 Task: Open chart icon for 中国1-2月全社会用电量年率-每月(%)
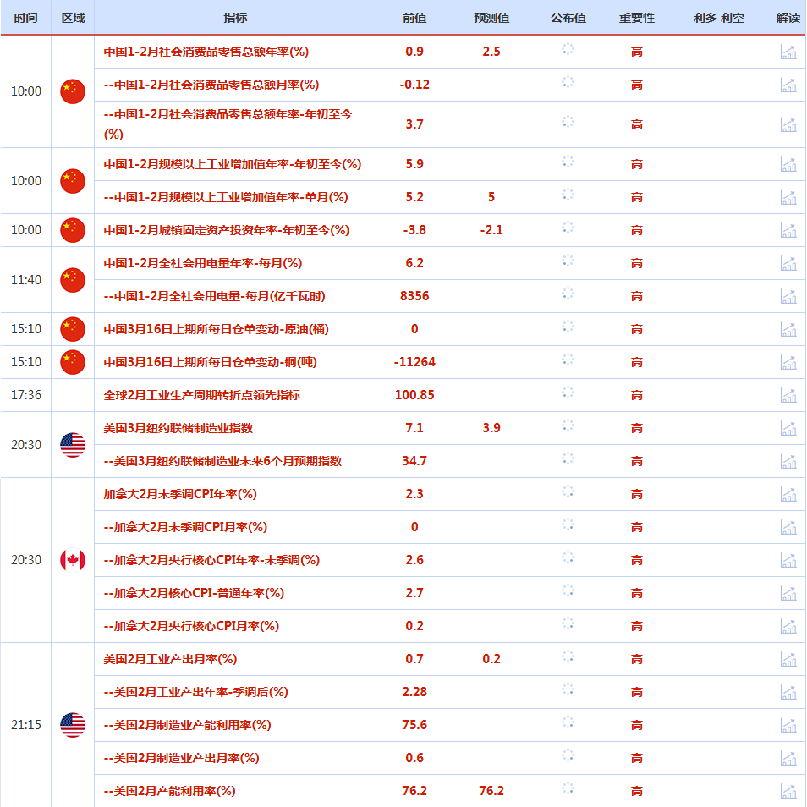pyautogui.click(x=788, y=263)
